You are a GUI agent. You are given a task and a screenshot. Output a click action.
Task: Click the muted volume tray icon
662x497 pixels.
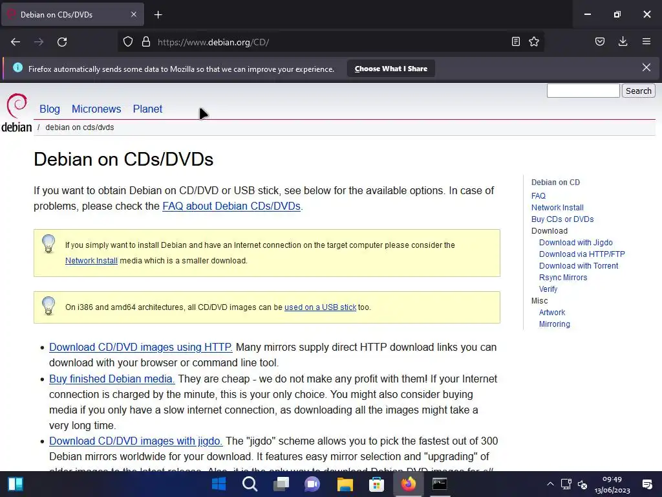click(x=582, y=484)
